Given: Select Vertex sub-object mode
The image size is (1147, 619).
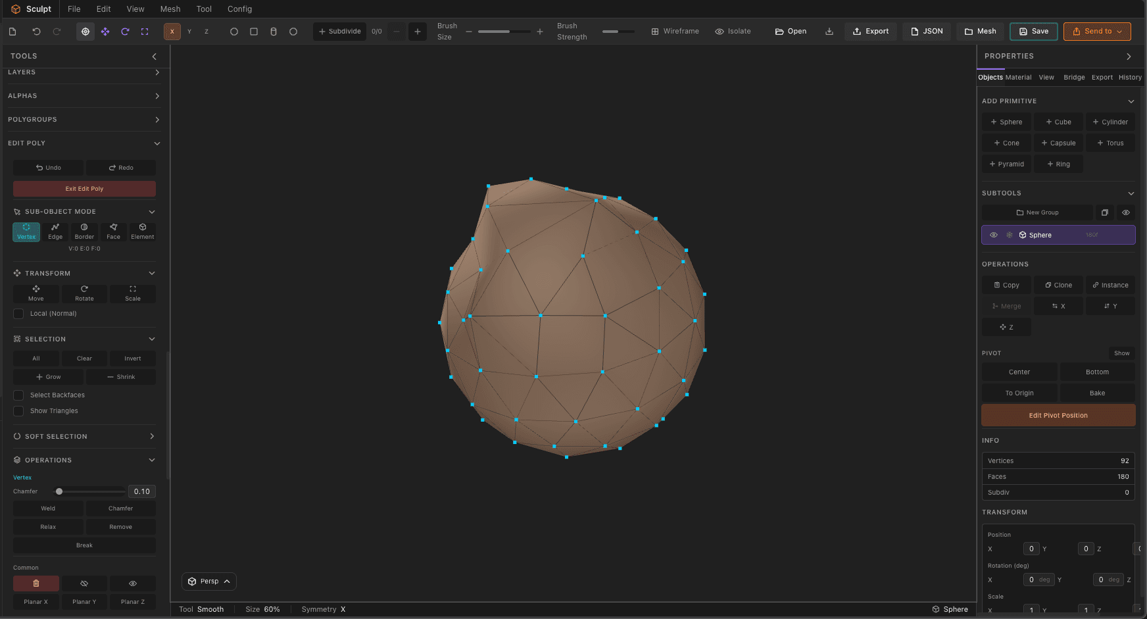Looking at the screenshot, I should [x=26, y=232].
